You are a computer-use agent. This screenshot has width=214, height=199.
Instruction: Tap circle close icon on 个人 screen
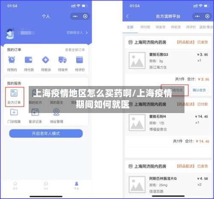(85, 16)
